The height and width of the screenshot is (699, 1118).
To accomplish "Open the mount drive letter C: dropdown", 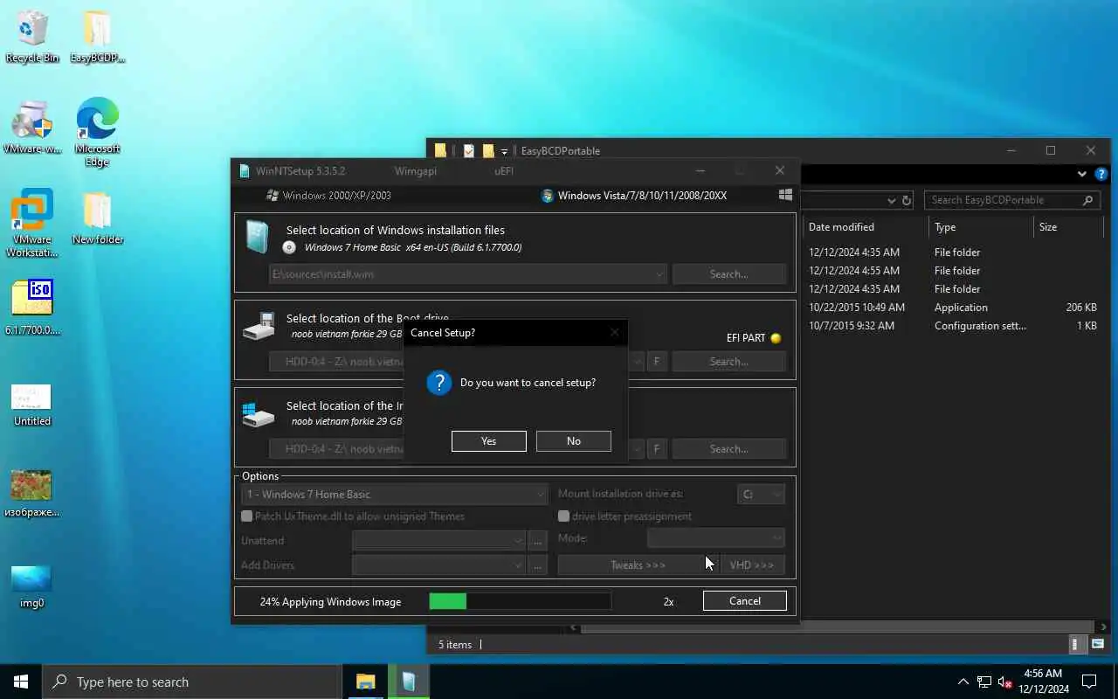I will point(761,495).
